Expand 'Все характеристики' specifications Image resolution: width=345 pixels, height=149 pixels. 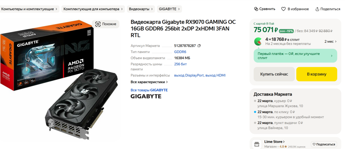click(x=149, y=82)
